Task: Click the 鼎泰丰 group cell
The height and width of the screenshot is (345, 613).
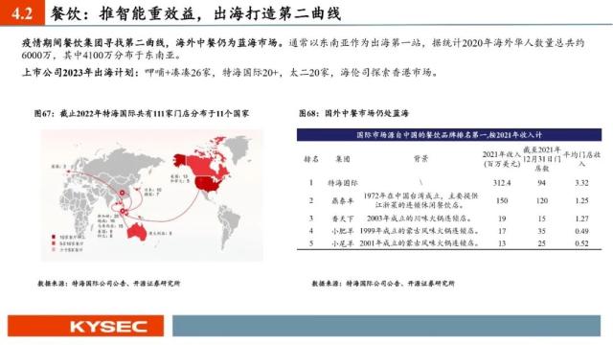Action: click(343, 201)
